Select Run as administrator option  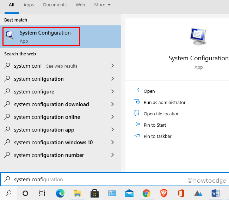[x=164, y=102]
